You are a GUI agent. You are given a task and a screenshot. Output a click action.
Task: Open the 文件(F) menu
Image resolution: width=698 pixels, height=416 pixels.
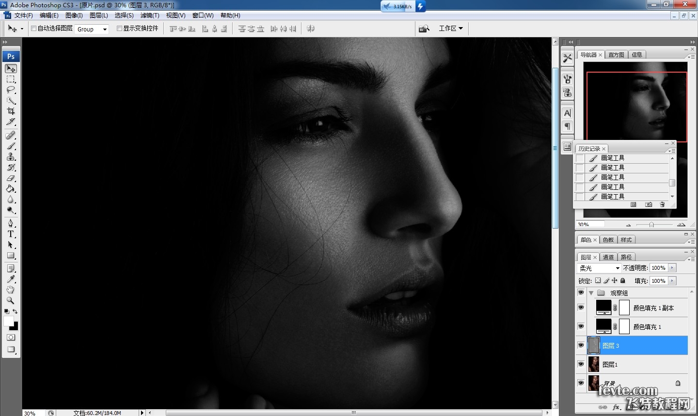tap(23, 15)
